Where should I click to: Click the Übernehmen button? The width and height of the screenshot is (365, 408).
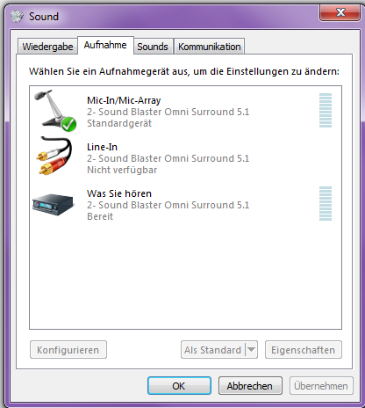pos(321,386)
